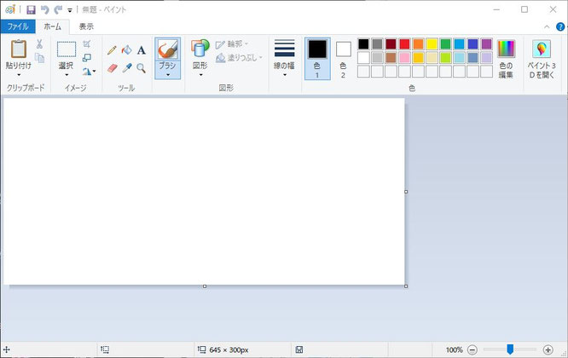Click the Save icon in title bar
This screenshot has height=358, width=568.
click(x=31, y=9)
